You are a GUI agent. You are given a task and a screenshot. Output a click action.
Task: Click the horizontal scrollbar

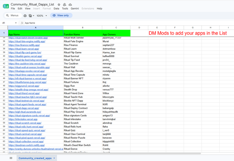coord(105,153)
